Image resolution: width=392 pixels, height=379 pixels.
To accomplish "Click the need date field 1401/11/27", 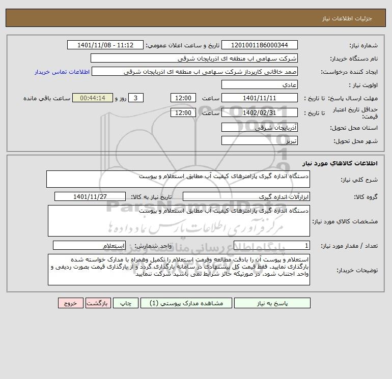I will coord(90,196).
